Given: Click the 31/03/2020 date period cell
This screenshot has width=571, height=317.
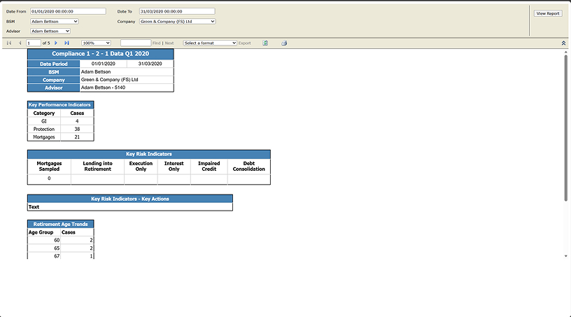Looking at the screenshot, I should pyautogui.click(x=150, y=64).
